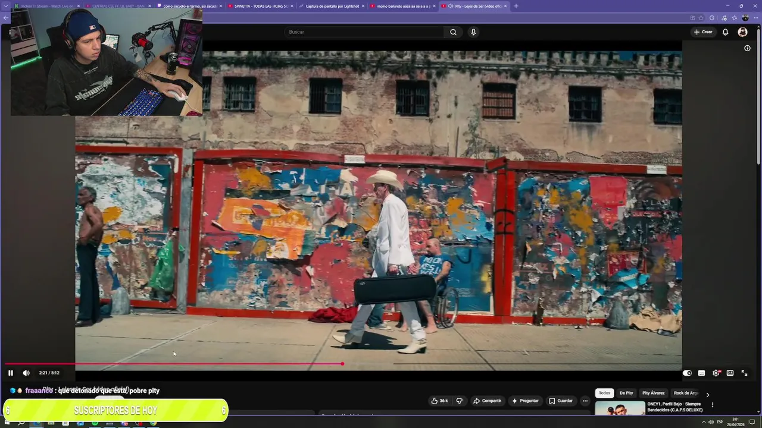Pause the video playback
The image size is (762, 428).
pos(11,373)
